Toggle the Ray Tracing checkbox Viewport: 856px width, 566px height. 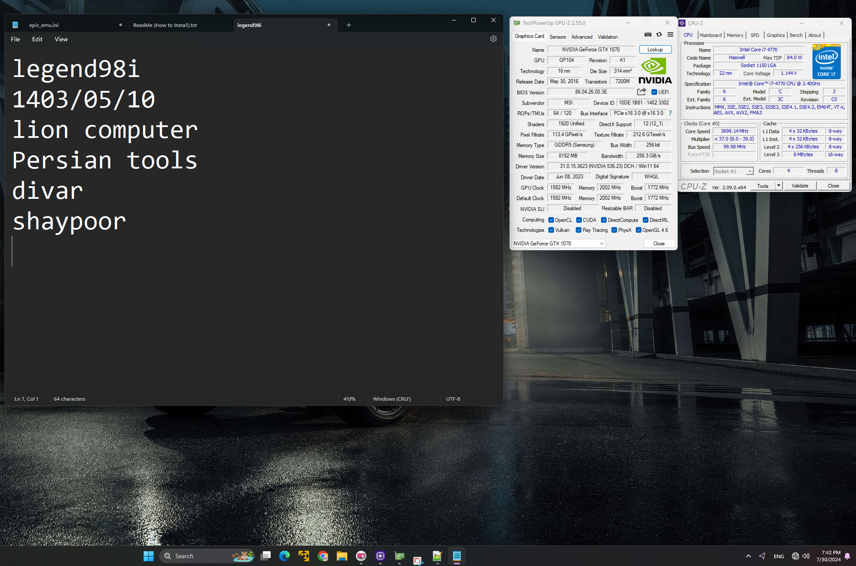(578, 230)
